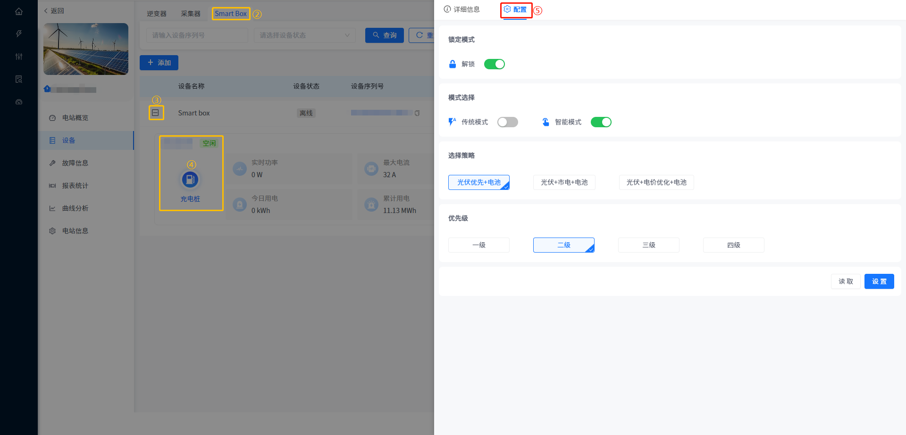This screenshot has height=435, width=906.
Task: Select the 光伏+市电+电池 strategy option
Action: click(x=564, y=182)
